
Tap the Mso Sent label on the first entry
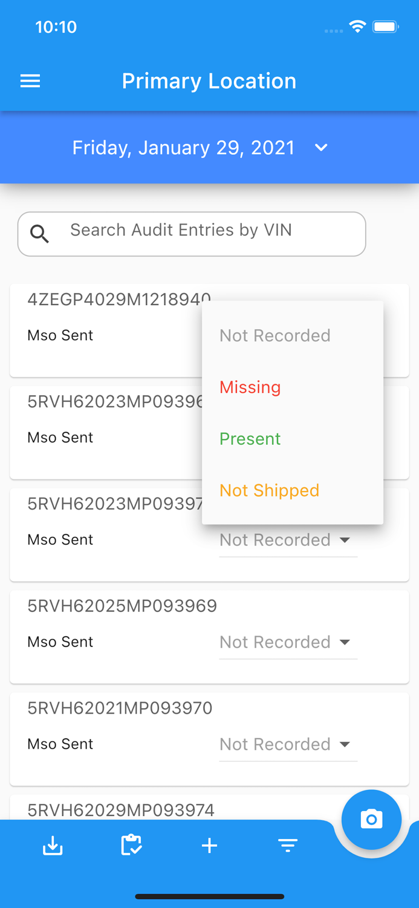click(x=60, y=335)
